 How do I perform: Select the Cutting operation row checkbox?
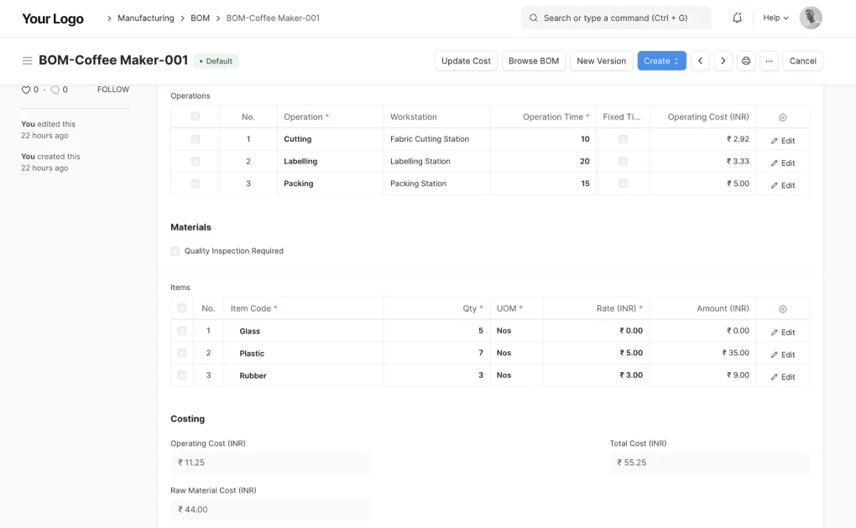tap(196, 139)
